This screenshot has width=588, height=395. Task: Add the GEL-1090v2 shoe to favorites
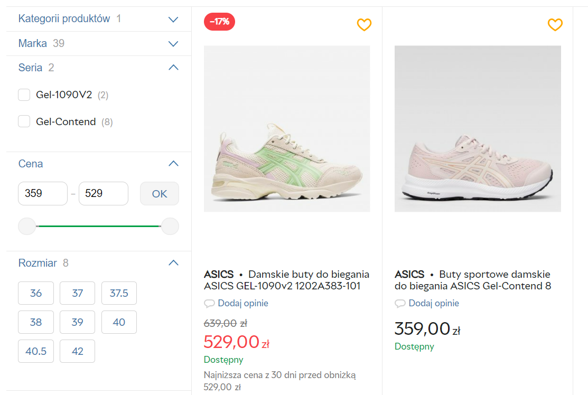[x=364, y=25]
